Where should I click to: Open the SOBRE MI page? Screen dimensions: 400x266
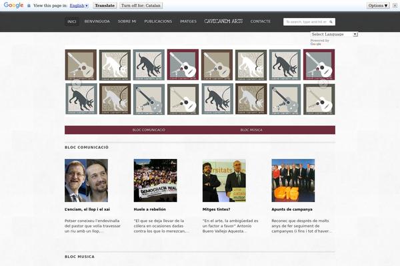[x=127, y=21]
